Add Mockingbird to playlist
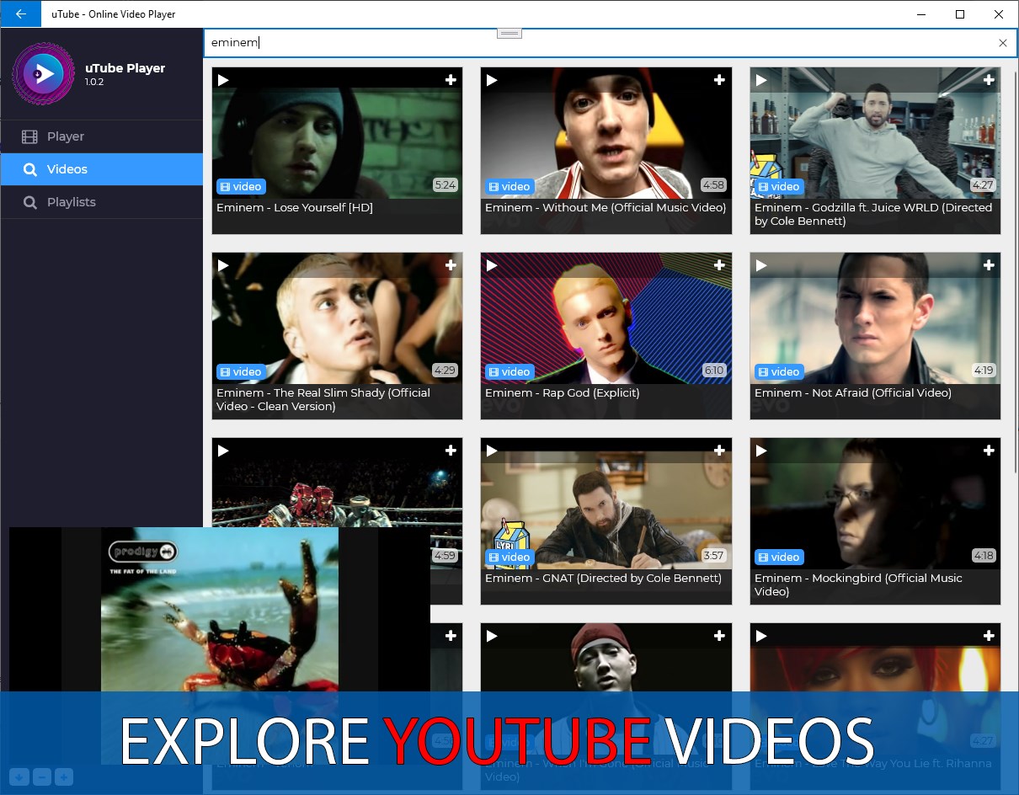 click(989, 451)
